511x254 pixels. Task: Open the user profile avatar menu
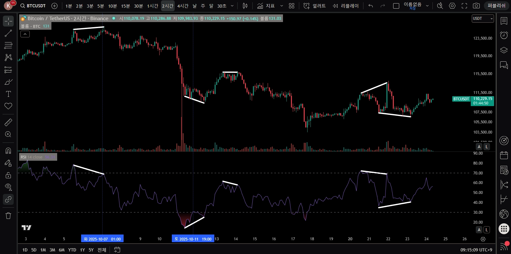pos(9,6)
